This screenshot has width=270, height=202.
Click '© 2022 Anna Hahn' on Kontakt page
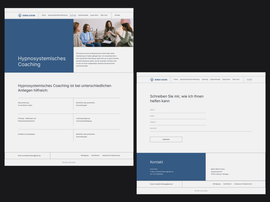[x=201, y=191]
